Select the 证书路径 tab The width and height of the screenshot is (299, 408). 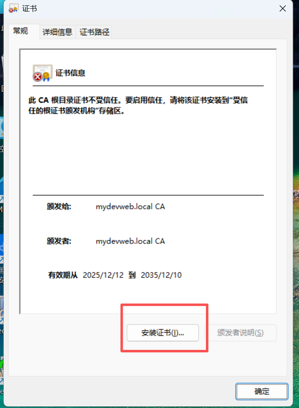point(94,32)
